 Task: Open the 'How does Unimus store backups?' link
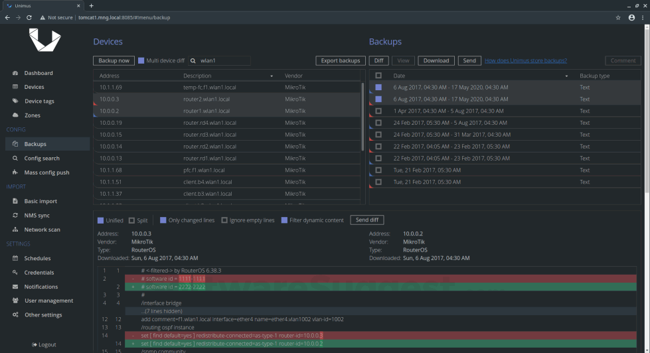525,60
